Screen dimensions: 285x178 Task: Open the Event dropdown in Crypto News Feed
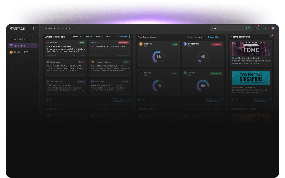(87, 36)
